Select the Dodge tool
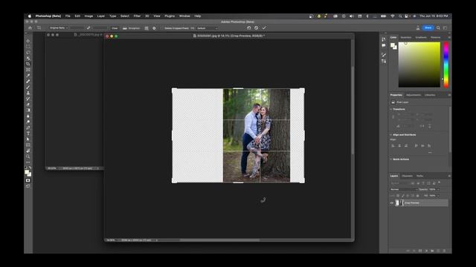 28,122
